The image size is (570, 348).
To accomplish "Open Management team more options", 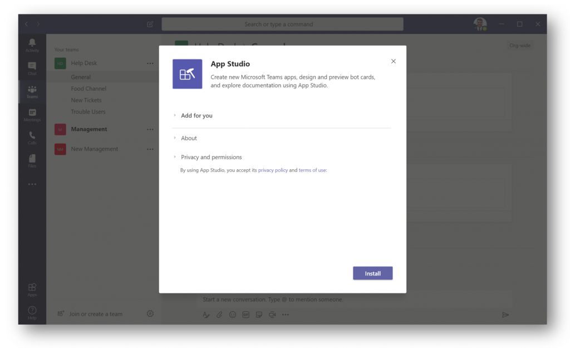I will 150,129.
